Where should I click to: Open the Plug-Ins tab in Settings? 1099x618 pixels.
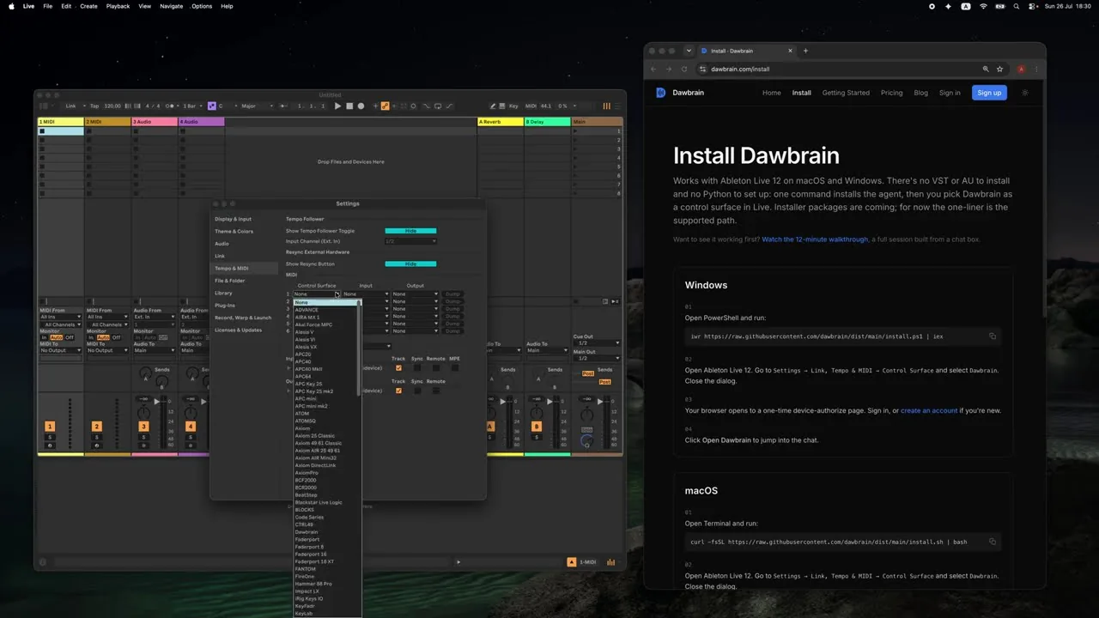pos(224,306)
